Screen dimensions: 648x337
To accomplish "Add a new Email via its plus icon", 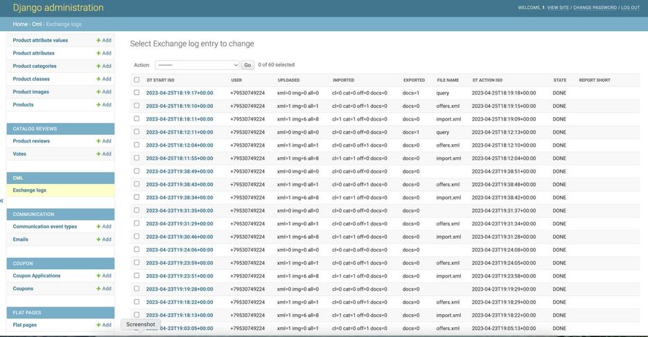I will [98, 239].
